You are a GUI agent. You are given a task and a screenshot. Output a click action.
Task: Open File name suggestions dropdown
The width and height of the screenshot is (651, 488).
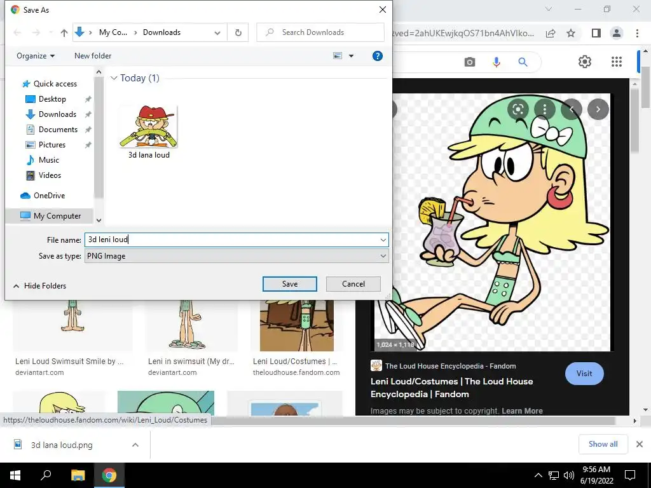383,240
